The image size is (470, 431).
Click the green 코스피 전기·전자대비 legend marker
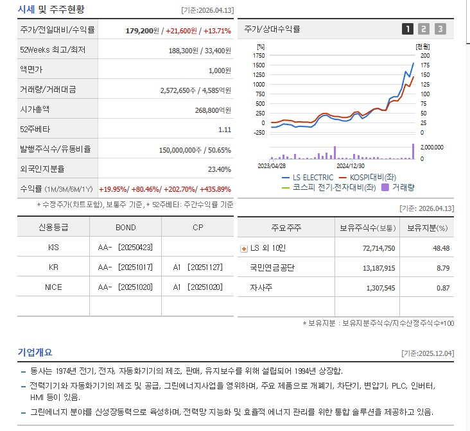[x=286, y=188]
